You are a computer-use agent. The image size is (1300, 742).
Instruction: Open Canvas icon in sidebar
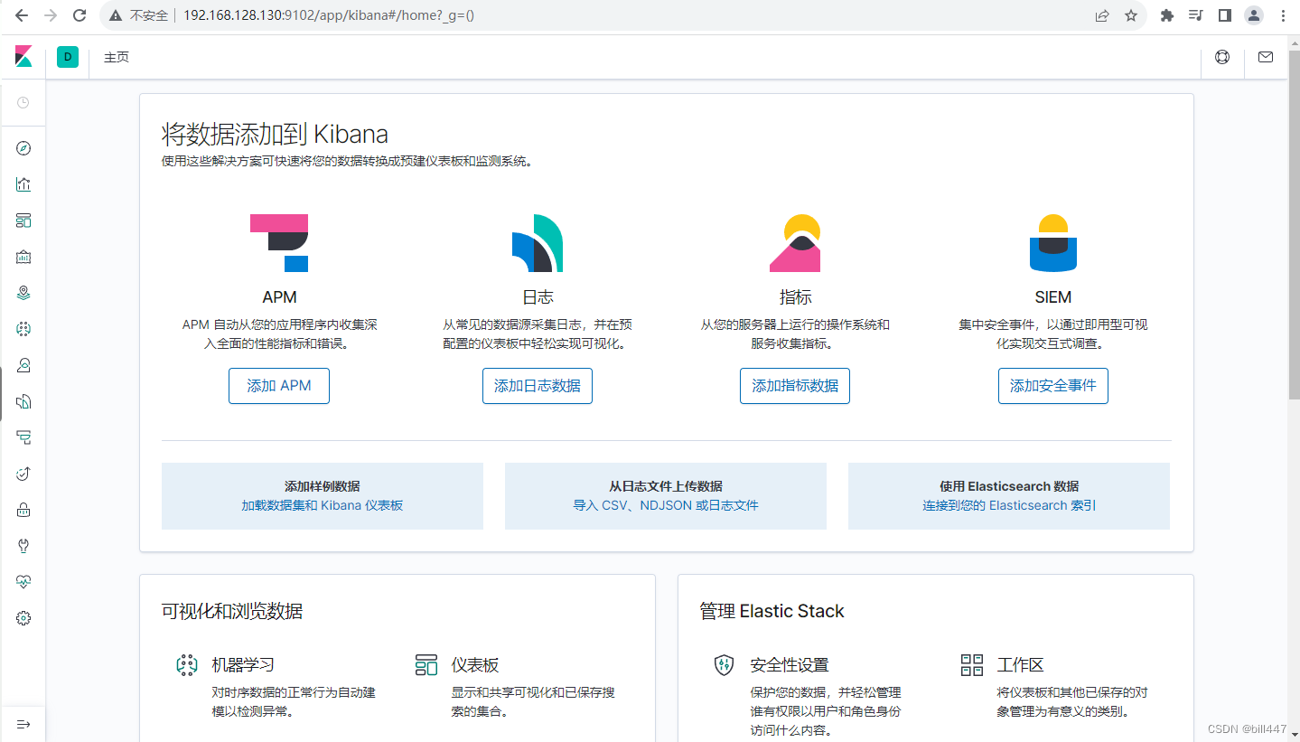(x=23, y=257)
